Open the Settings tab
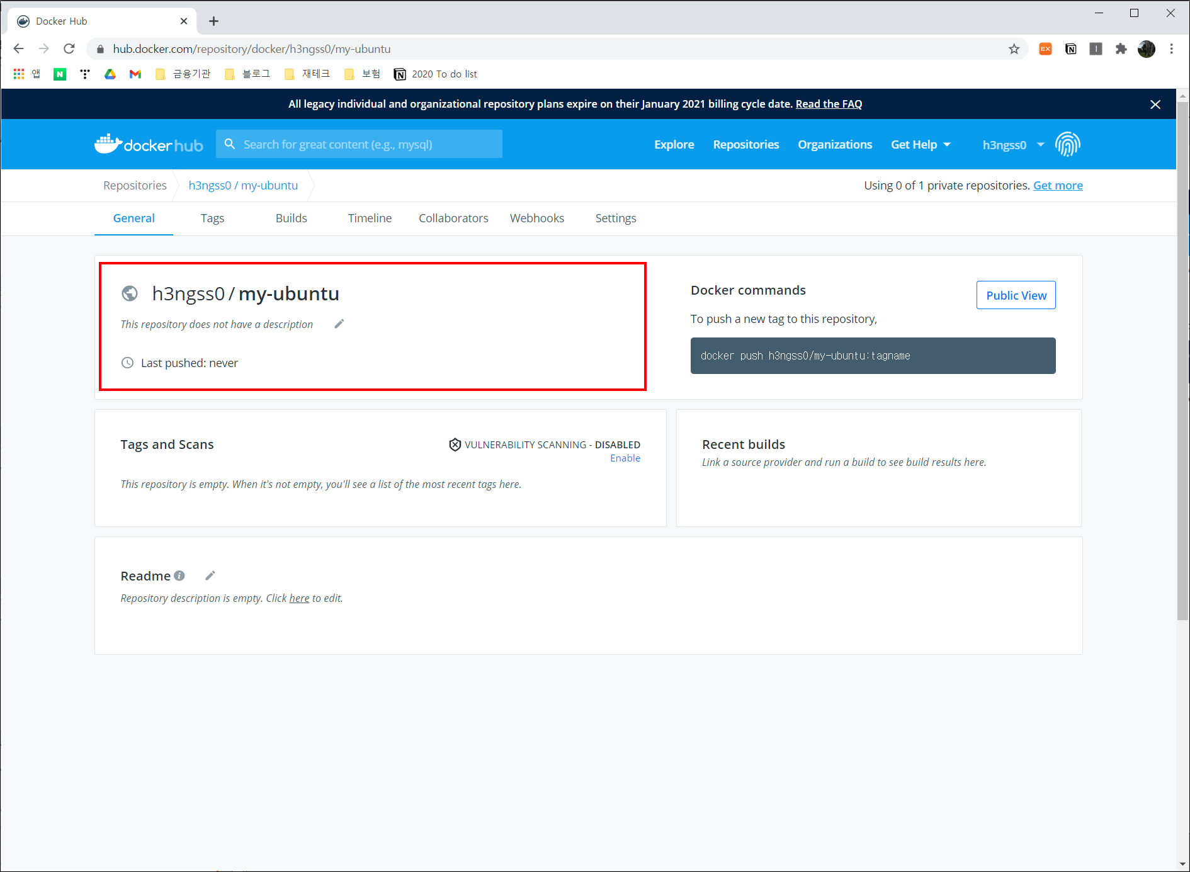The height and width of the screenshot is (872, 1190). click(x=616, y=218)
